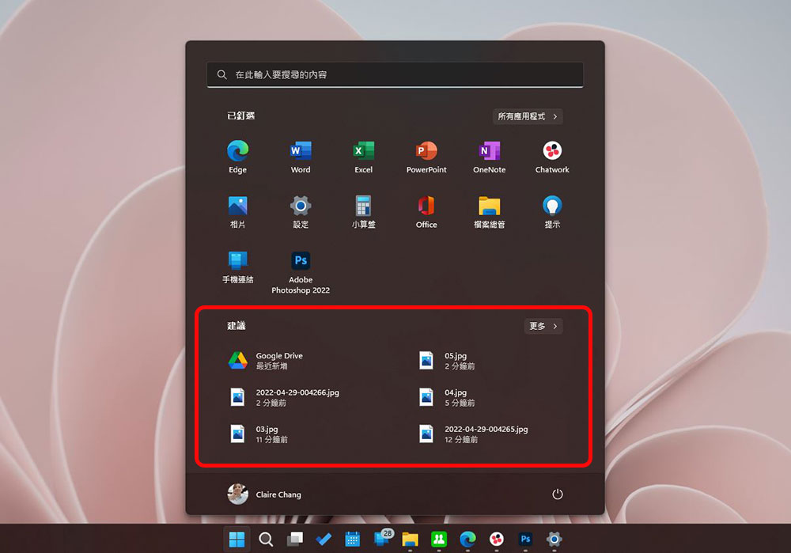Launch Chatwork from the Start menu

pyautogui.click(x=552, y=157)
